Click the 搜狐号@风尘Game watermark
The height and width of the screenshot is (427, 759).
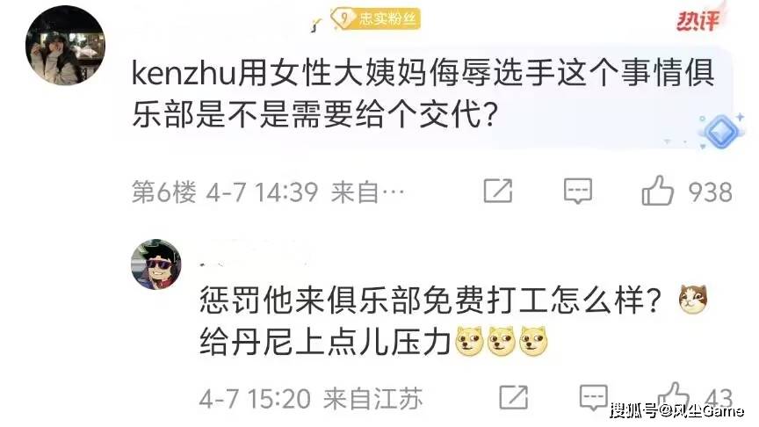tap(676, 411)
